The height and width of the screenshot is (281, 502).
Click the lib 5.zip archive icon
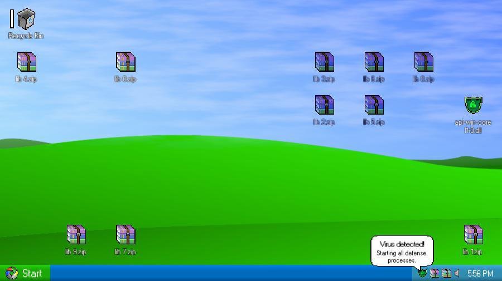click(x=374, y=105)
